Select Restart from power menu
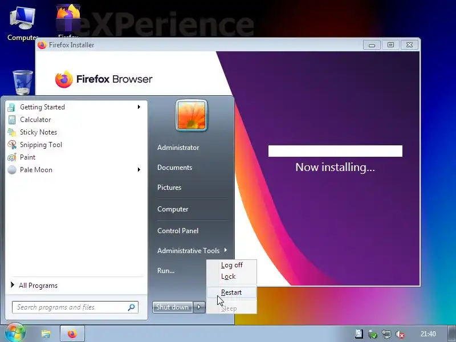Viewport: 456px width, 342px height. (231, 292)
